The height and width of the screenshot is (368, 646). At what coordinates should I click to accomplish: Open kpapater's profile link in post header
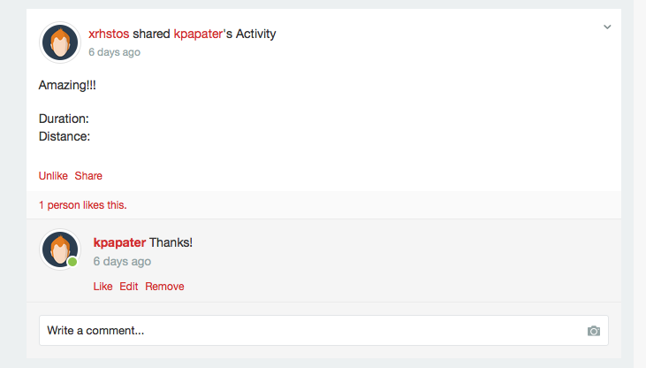pyautogui.click(x=198, y=34)
